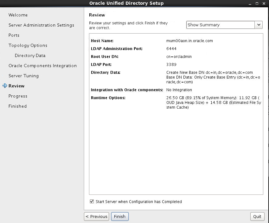The width and height of the screenshot is (269, 223).
Task: Select the Ports step
Action: click(x=14, y=35)
